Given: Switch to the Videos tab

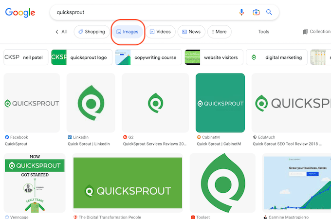Looking at the screenshot, I should tap(160, 32).
